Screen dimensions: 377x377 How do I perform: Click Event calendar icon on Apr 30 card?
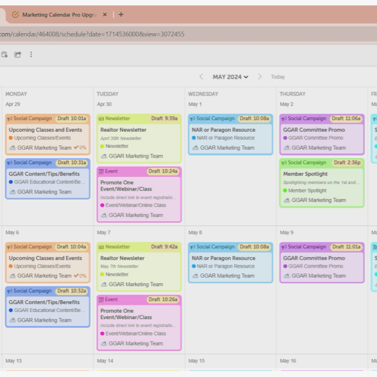pyautogui.click(x=101, y=171)
